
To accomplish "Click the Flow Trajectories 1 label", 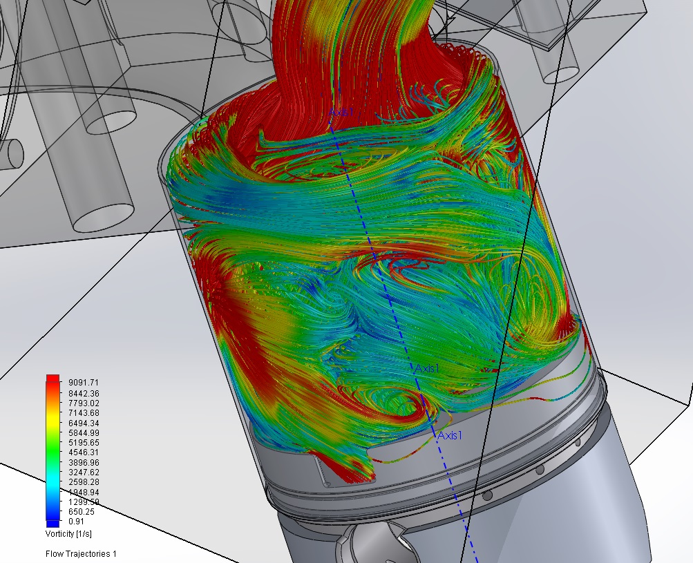I will click(81, 554).
